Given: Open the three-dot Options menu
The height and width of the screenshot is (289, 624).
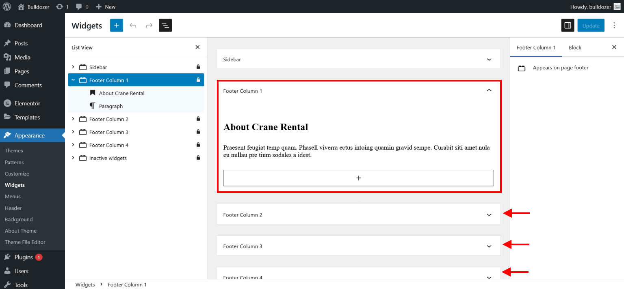Looking at the screenshot, I should coord(614,25).
